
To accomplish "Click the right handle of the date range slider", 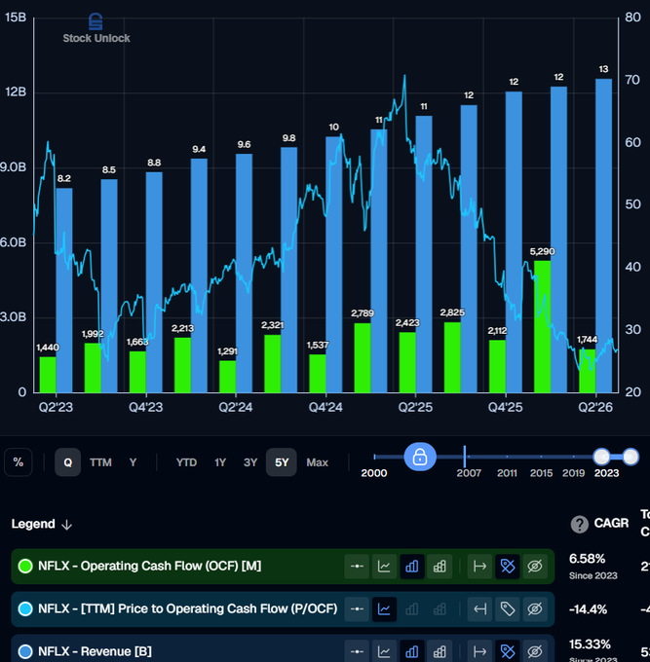I will tap(631, 457).
